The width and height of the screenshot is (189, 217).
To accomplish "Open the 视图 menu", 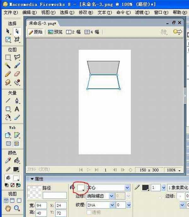I will coord(48,13).
